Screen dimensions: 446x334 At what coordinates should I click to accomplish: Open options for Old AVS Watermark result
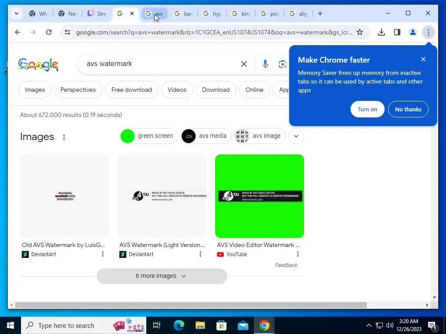point(103,254)
